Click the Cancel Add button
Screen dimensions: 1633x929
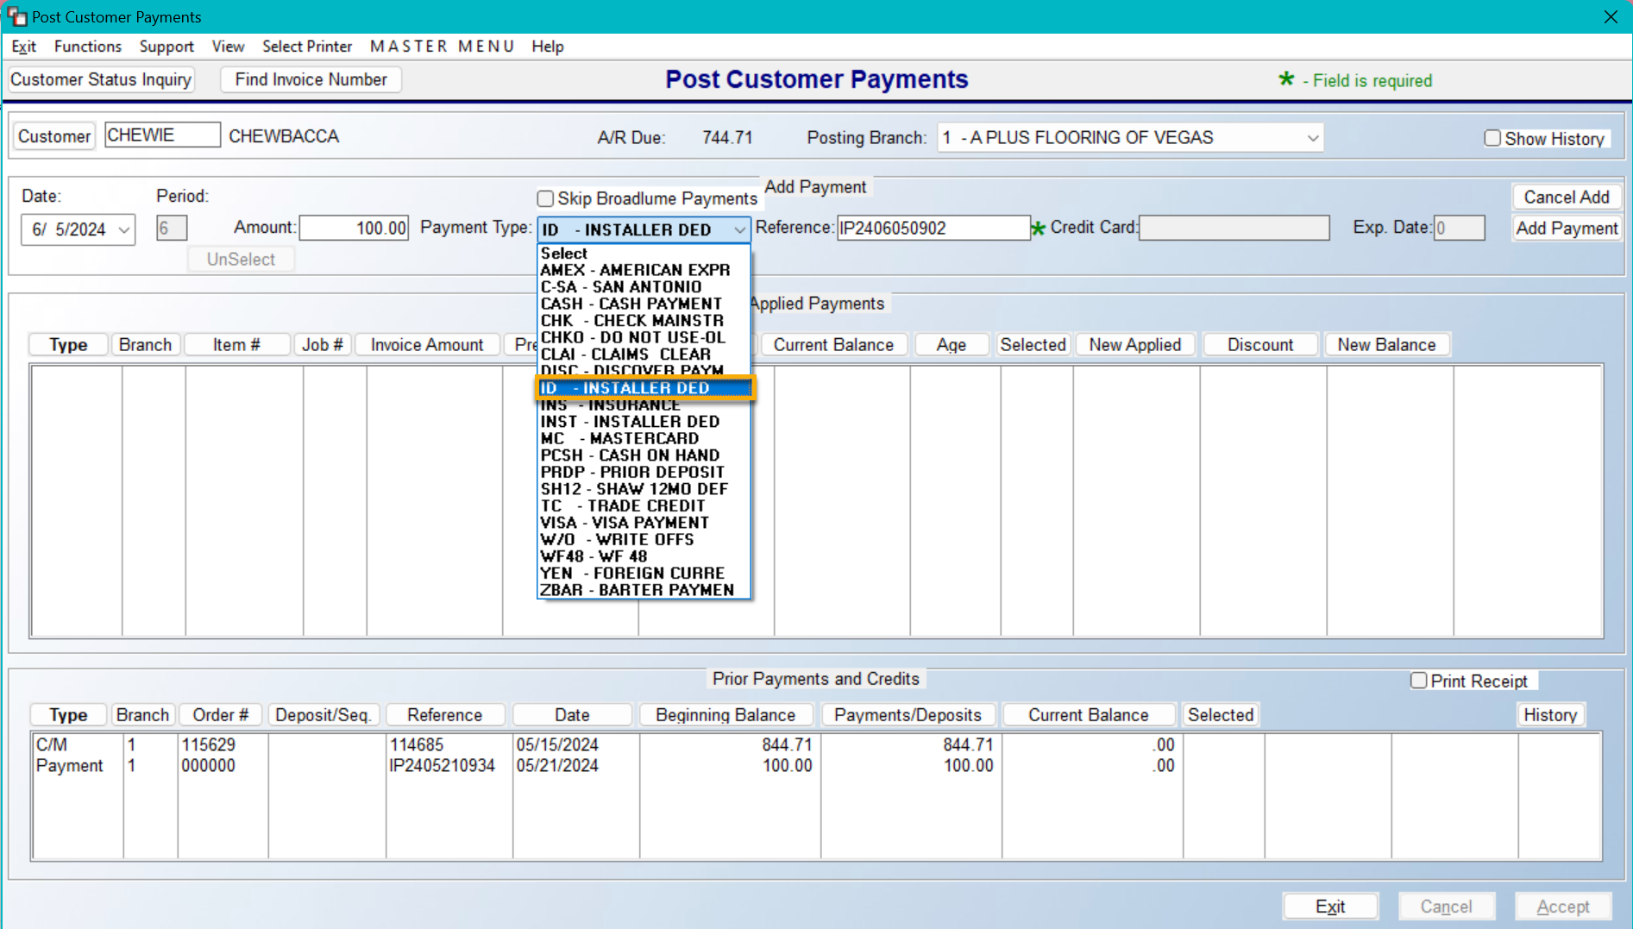[1566, 198]
